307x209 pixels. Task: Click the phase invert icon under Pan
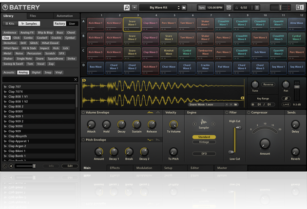pyautogui.click(x=286, y=99)
